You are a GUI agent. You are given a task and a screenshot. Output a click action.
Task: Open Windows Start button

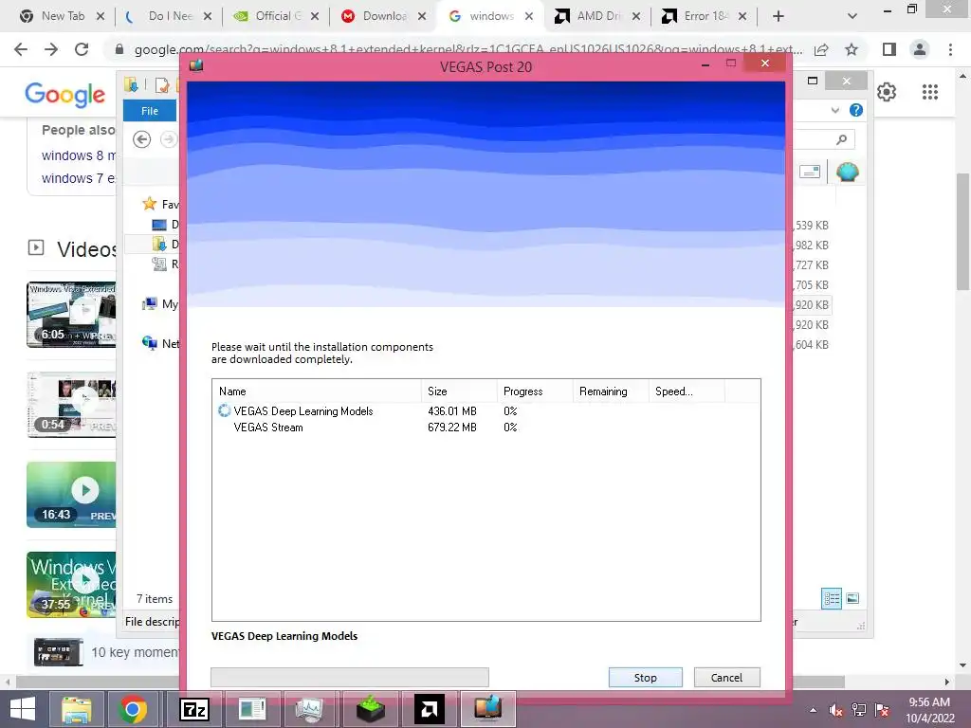[x=23, y=709]
